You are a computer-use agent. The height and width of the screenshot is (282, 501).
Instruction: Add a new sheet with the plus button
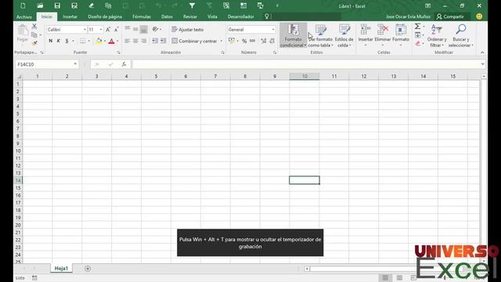pos(88,269)
